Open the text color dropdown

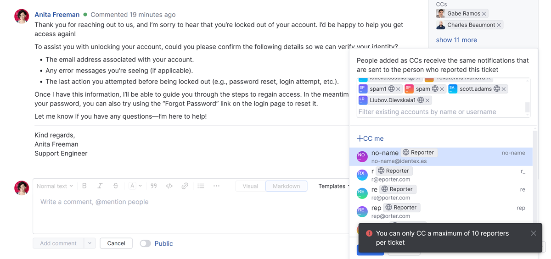point(135,186)
